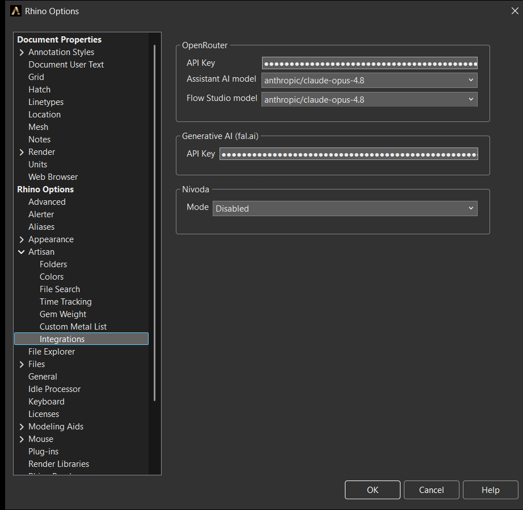Click the Document Properties heading
Viewport: 523px width, 510px height.
tap(60, 40)
